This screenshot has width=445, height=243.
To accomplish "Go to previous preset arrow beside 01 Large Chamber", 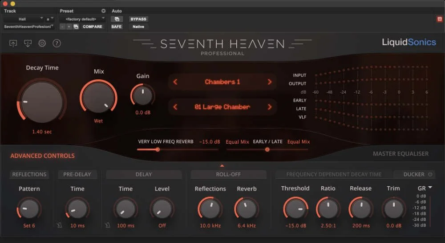I will (x=175, y=107).
